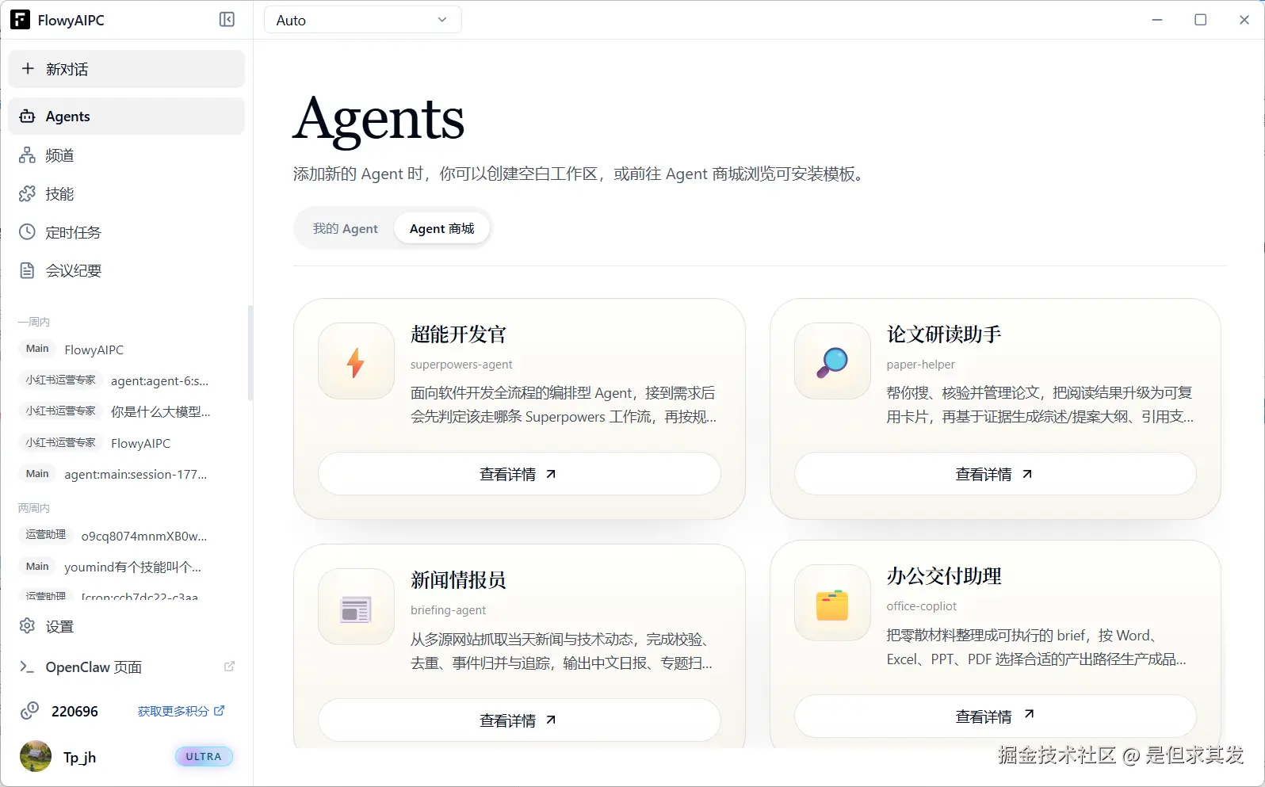Screen dimensions: 1265x787
Task: View details of 论文研读助手
Action: (996, 474)
